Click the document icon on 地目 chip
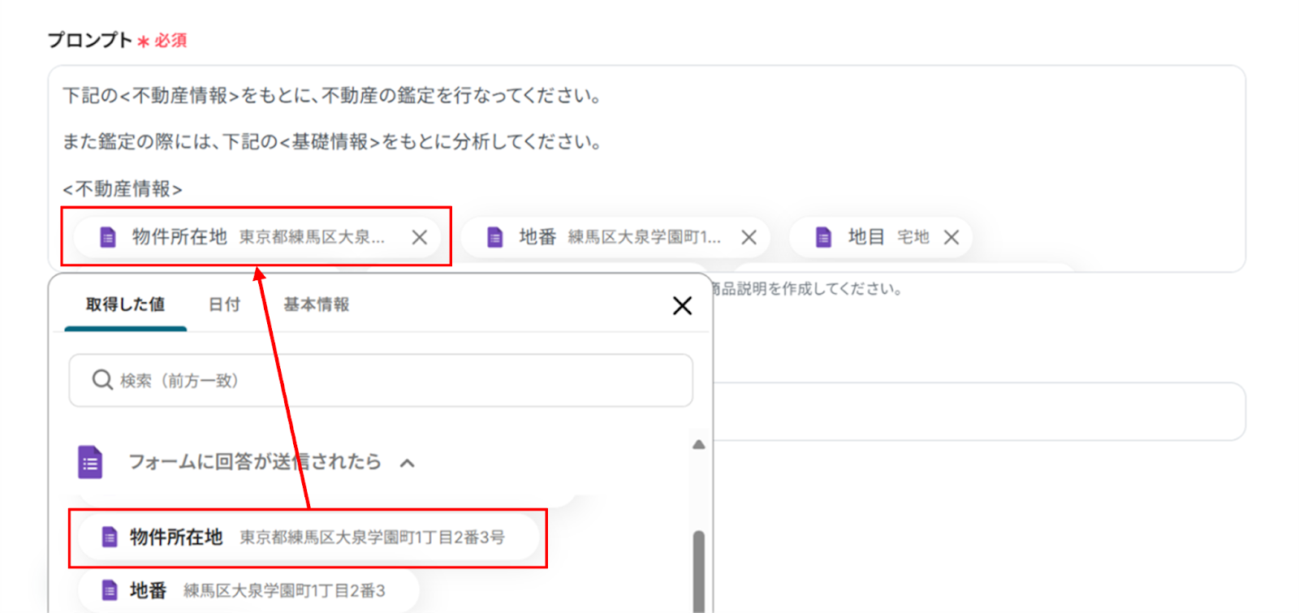The image size is (1299, 613). tap(823, 237)
